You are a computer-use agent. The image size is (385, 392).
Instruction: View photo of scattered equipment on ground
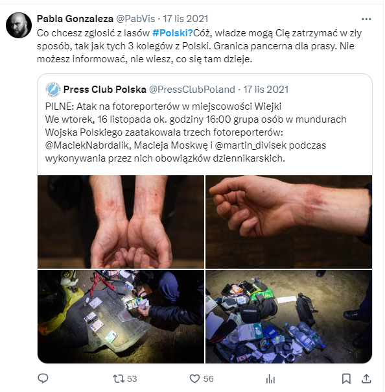click(288, 317)
